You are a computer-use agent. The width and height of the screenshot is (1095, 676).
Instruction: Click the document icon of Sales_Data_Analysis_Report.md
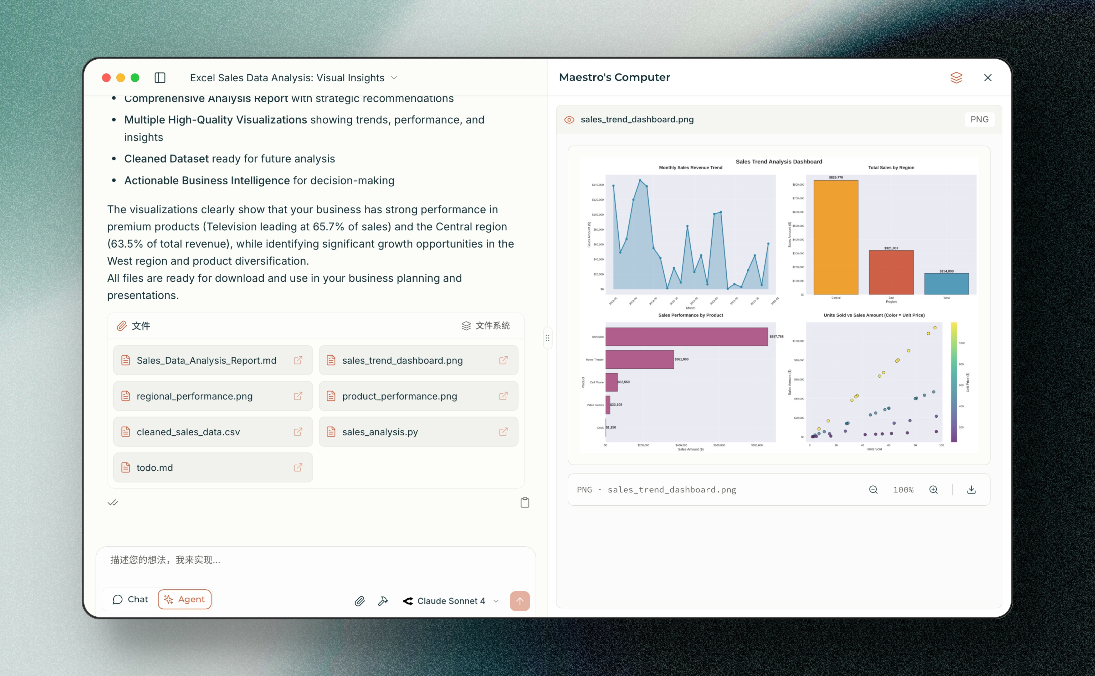pyautogui.click(x=126, y=360)
